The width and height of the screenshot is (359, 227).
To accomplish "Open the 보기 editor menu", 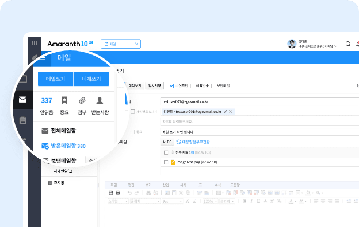I will point(148,185).
